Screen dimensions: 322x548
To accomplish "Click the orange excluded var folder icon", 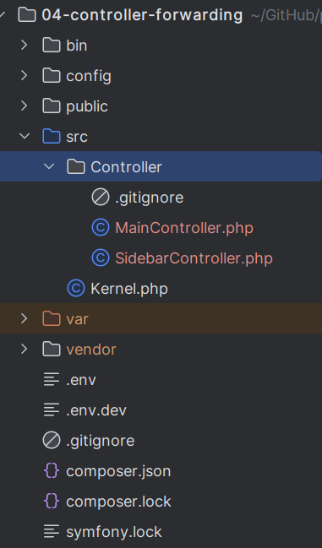I will (52, 318).
